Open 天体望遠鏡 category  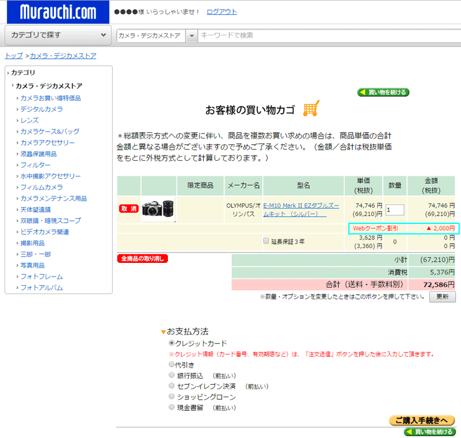(x=35, y=210)
